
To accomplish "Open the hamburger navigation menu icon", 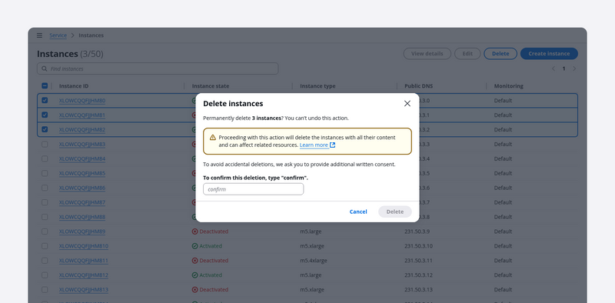I will (40, 35).
